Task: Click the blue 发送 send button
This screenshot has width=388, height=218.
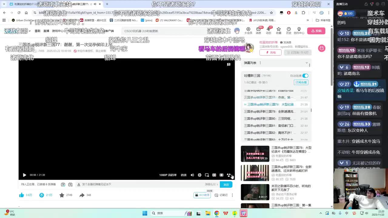Action: [x=226, y=184]
